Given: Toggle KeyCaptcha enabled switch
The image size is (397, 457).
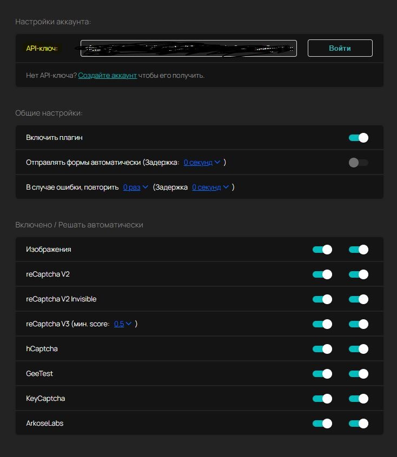Looking at the screenshot, I should 322,399.
